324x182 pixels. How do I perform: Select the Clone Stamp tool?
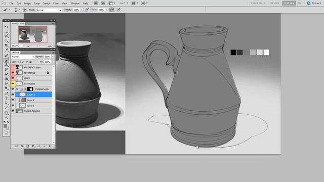[6, 65]
